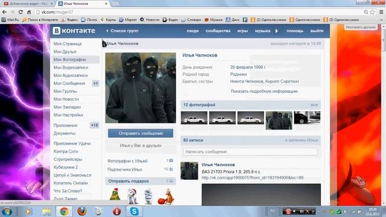
Task: Open File Explorer from the taskbar
Action: pyautogui.click(x=46, y=212)
